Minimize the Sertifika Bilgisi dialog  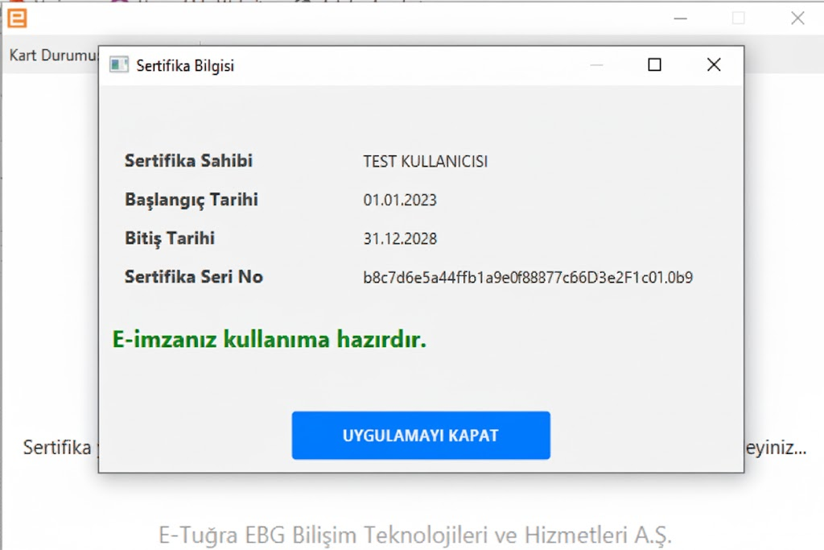596,65
